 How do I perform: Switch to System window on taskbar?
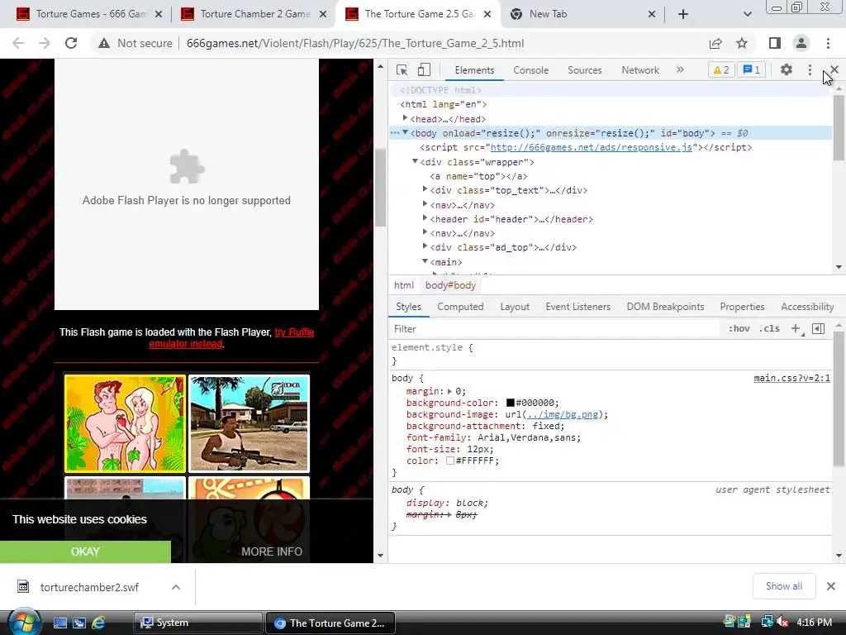tap(197, 623)
